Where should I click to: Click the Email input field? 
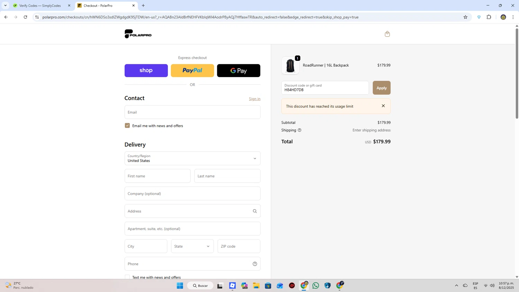tap(192, 112)
